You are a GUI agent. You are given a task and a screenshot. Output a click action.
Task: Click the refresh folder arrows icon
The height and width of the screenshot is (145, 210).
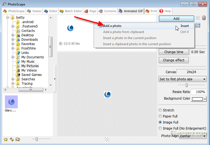click(x=12, y=139)
